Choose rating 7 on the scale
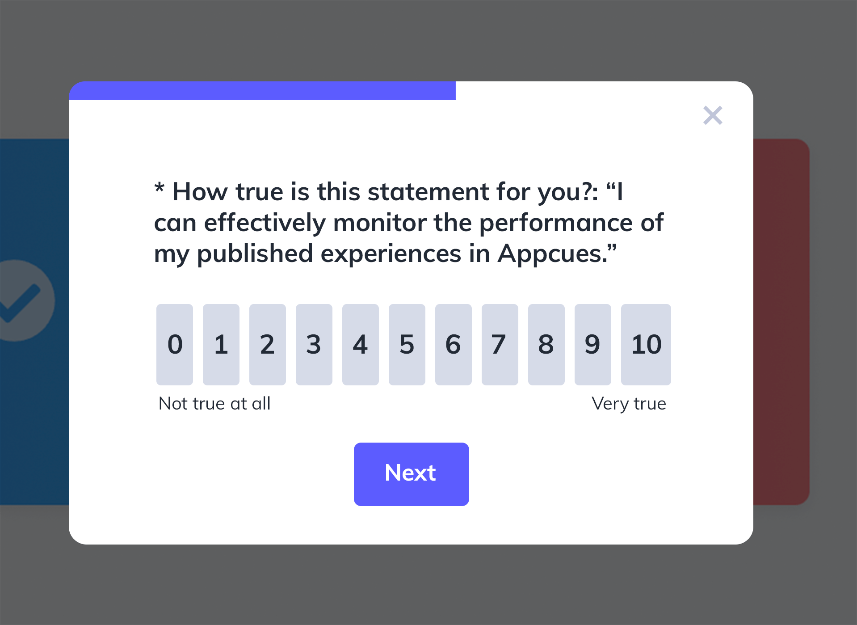Screen dimensions: 857x625 coord(500,344)
